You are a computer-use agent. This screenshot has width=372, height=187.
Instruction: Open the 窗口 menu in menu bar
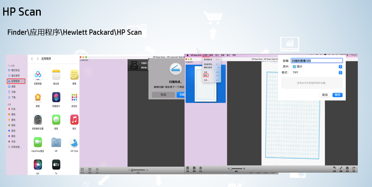228,55
